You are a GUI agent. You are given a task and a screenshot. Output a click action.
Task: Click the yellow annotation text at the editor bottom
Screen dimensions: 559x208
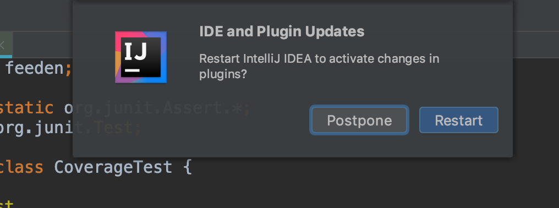pyautogui.click(x=7, y=204)
